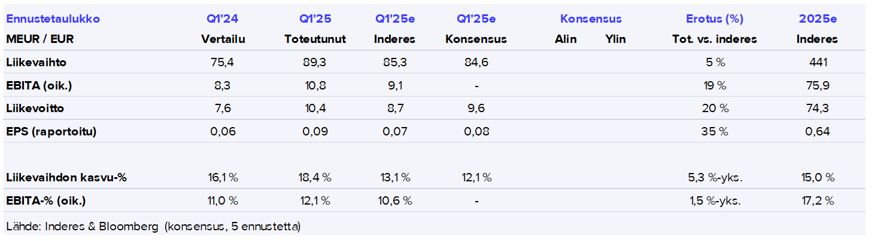Screen dimensions: 872x241
Task: Select the Liikevaihdon kasvu-% row label
Action: (66, 178)
